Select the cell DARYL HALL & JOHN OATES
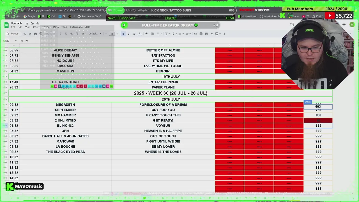 pyautogui.click(x=65, y=136)
